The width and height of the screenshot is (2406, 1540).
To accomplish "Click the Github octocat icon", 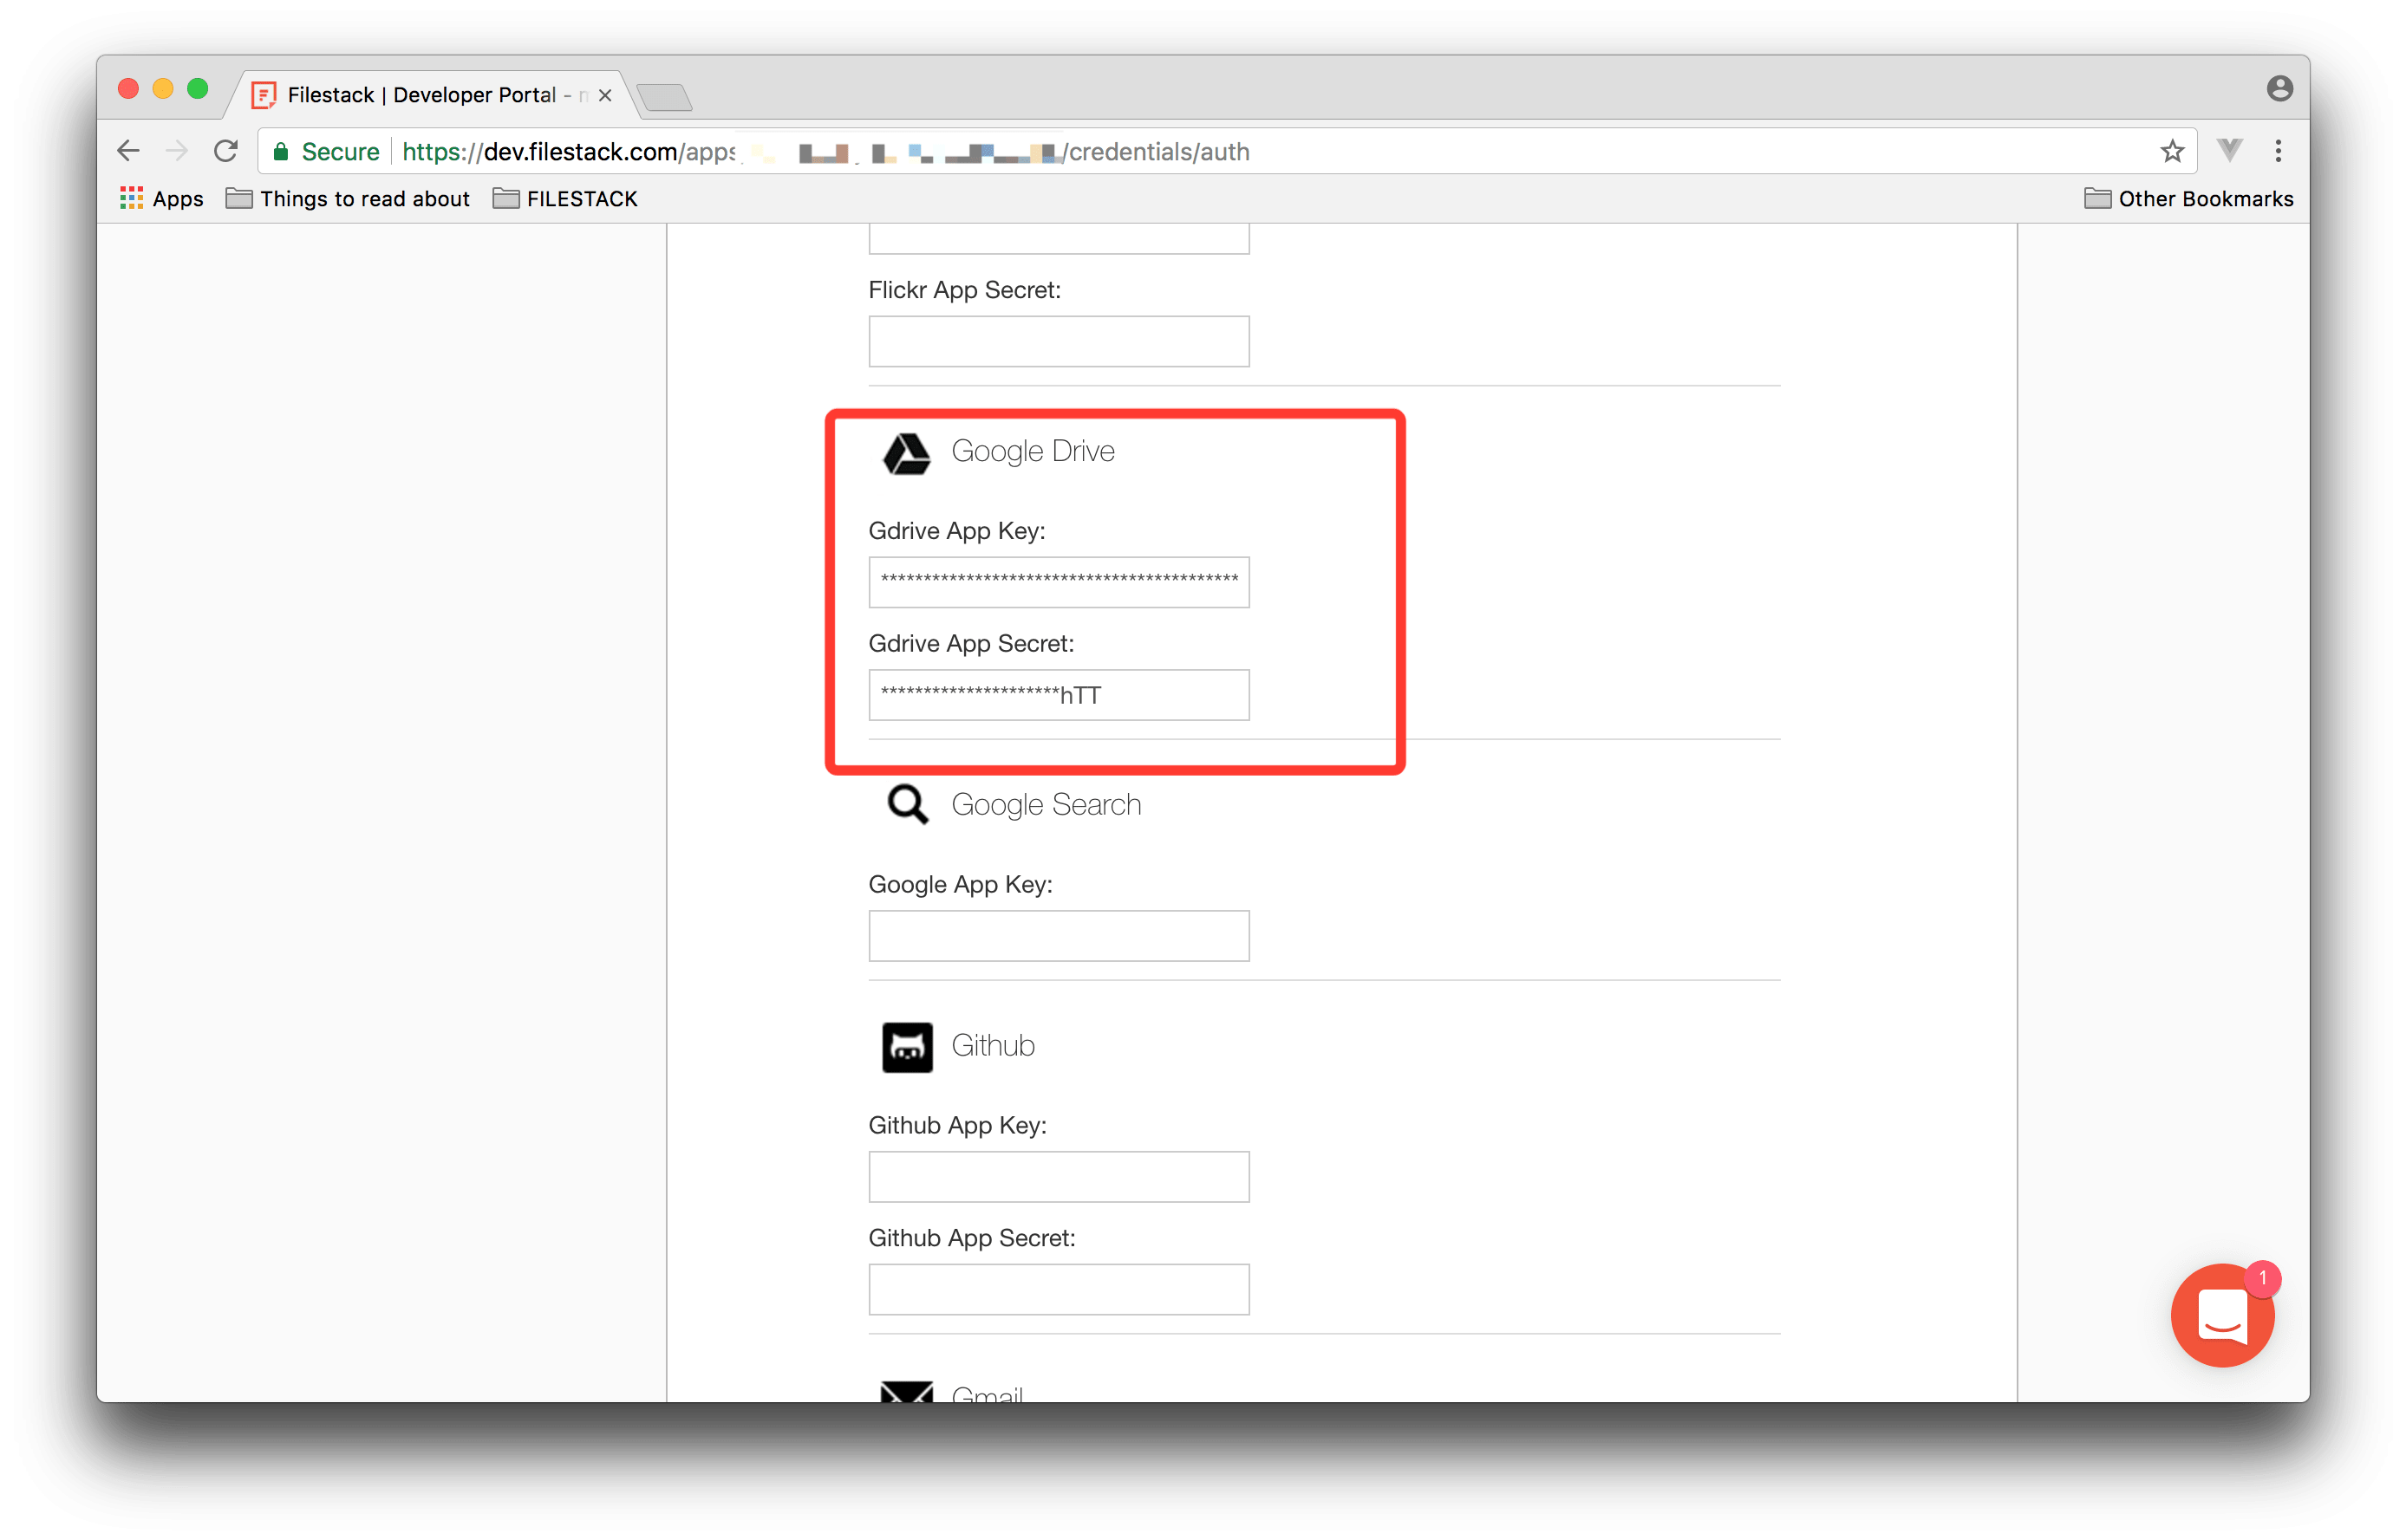I will click(x=906, y=1046).
